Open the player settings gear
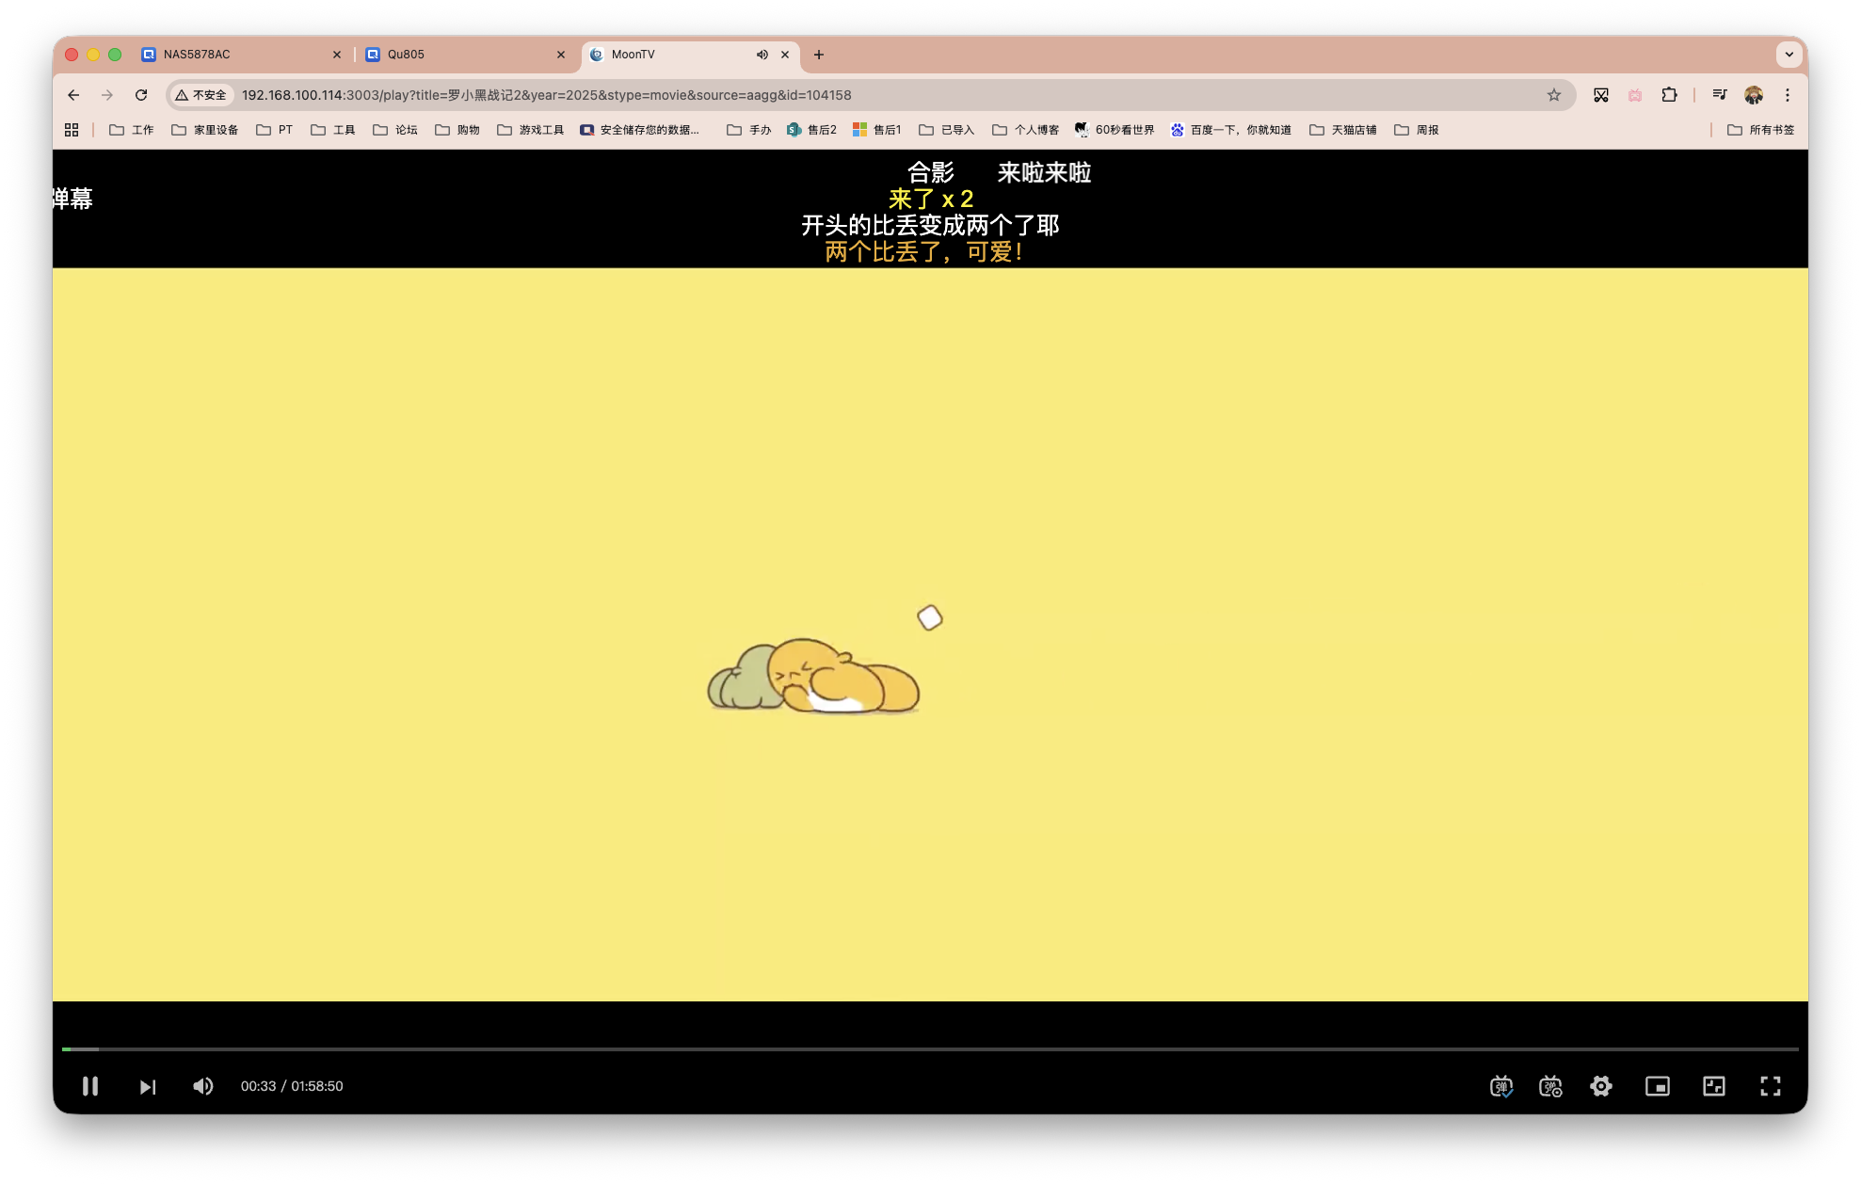This screenshot has width=1861, height=1184. pos(1601,1086)
